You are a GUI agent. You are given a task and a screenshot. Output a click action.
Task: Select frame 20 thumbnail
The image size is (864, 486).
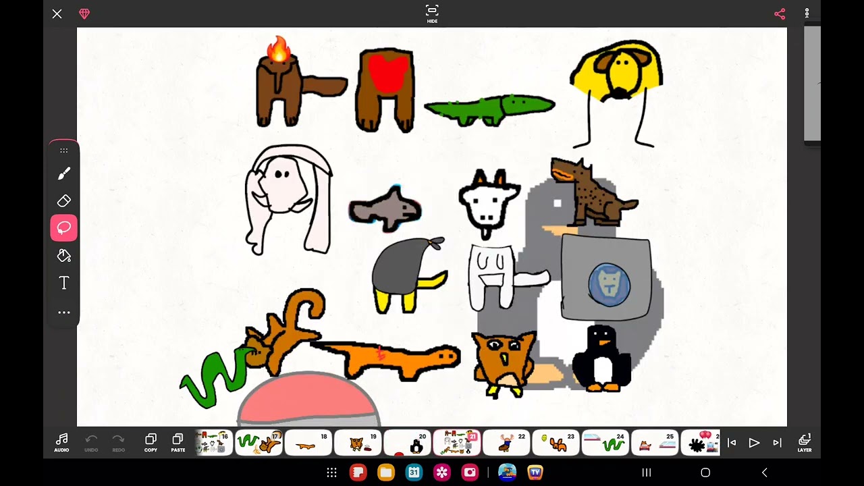pyautogui.click(x=407, y=443)
